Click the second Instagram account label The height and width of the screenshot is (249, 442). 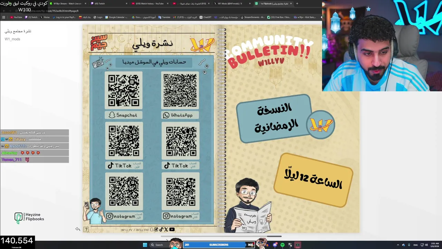(x=180, y=216)
